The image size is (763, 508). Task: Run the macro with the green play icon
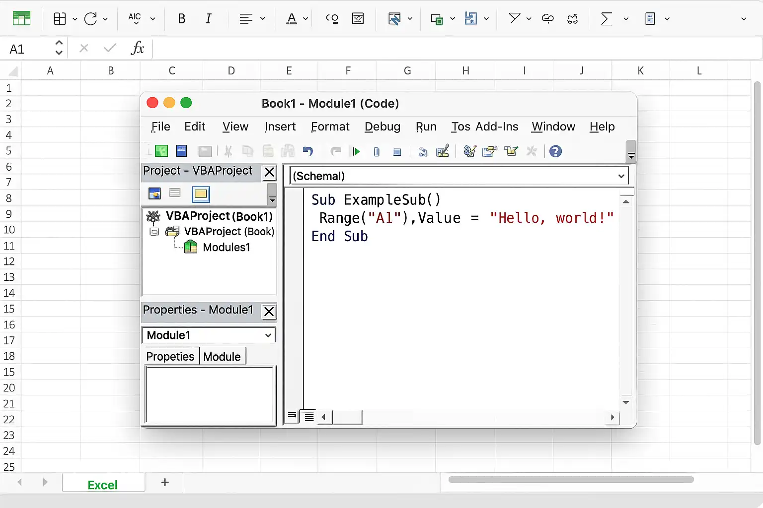[356, 151]
